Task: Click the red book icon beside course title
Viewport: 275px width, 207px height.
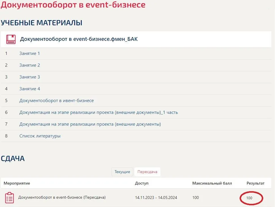Action: [x=11, y=39]
